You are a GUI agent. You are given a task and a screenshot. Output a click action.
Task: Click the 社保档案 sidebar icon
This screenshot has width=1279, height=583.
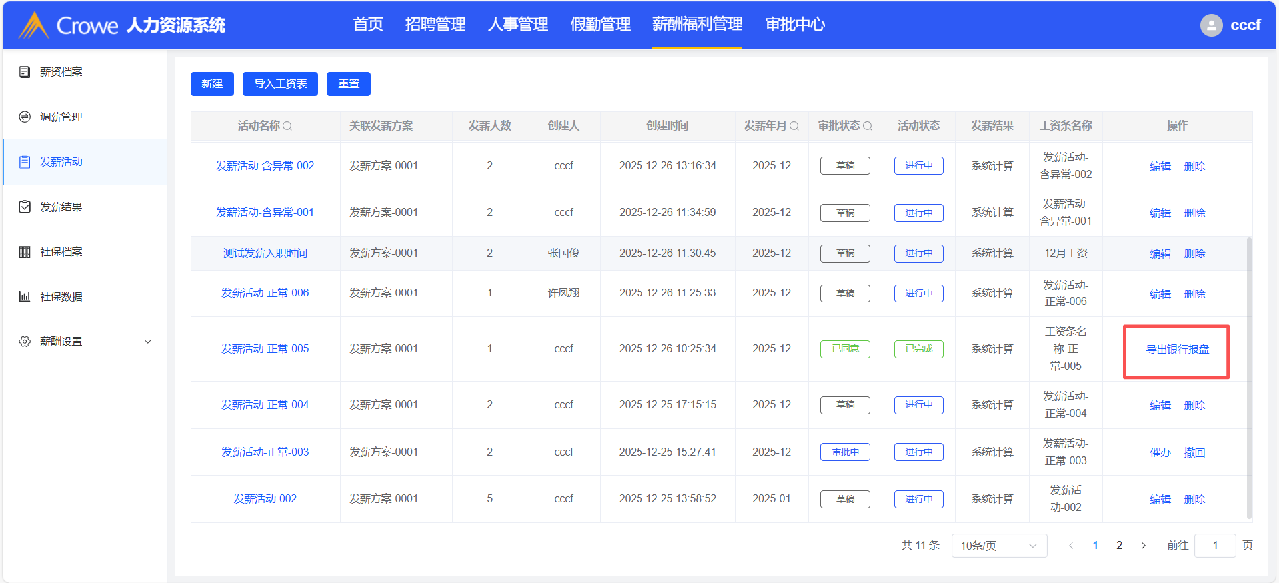(x=25, y=252)
